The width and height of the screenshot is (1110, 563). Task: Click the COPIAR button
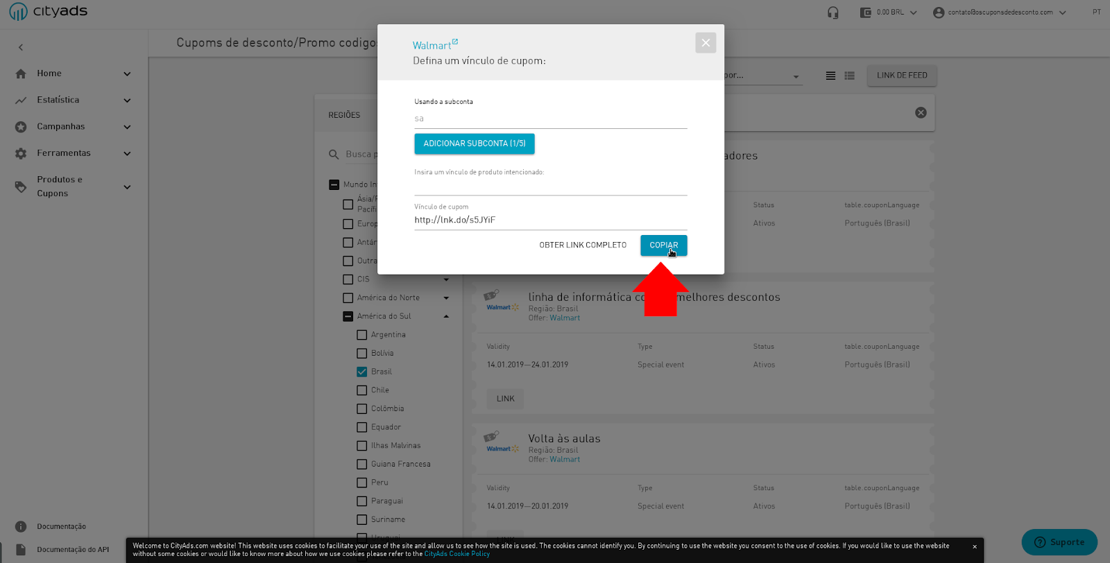[x=664, y=245]
